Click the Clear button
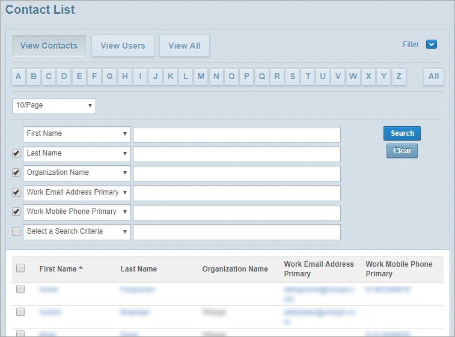Viewport: 455px width, 337px height. coord(402,151)
